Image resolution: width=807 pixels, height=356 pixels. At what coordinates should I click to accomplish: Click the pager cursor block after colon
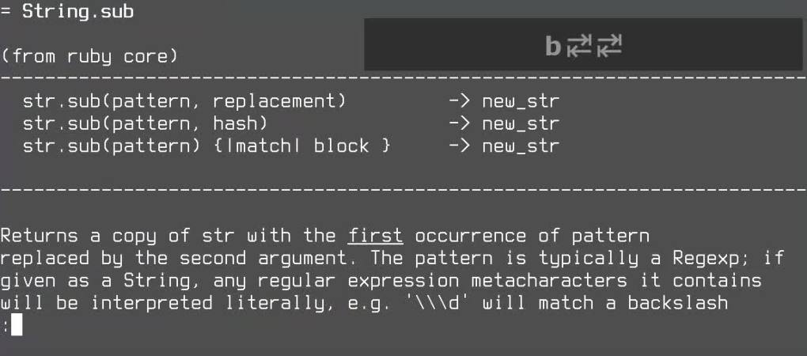pyautogui.click(x=17, y=324)
